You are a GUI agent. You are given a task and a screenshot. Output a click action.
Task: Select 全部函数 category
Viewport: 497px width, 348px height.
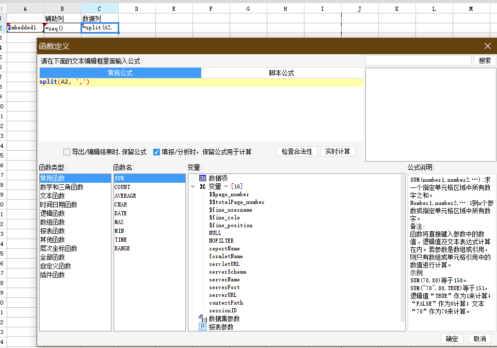tap(75, 257)
